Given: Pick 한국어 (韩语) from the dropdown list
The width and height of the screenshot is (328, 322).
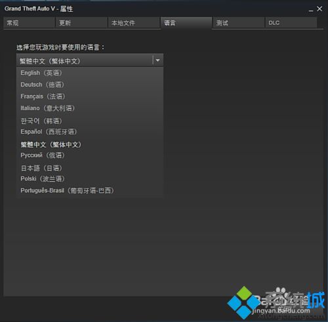Looking at the screenshot, I should tap(90, 121).
